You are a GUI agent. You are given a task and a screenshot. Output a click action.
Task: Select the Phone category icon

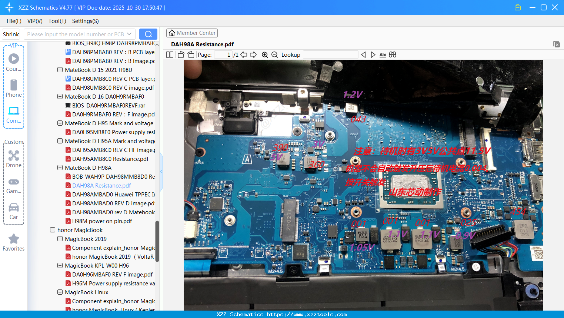coord(14,89)
